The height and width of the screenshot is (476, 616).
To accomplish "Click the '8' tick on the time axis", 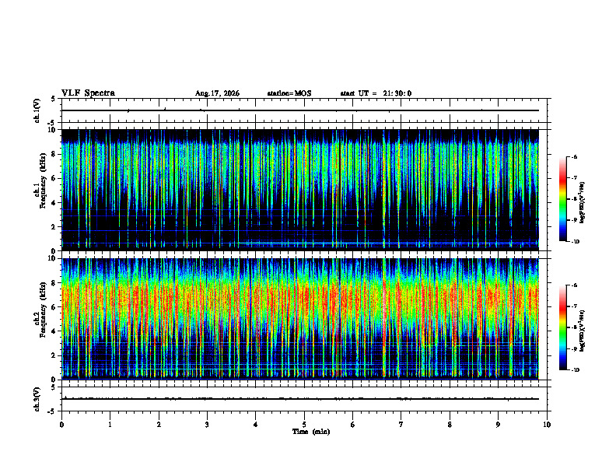I will coord(450,425).
